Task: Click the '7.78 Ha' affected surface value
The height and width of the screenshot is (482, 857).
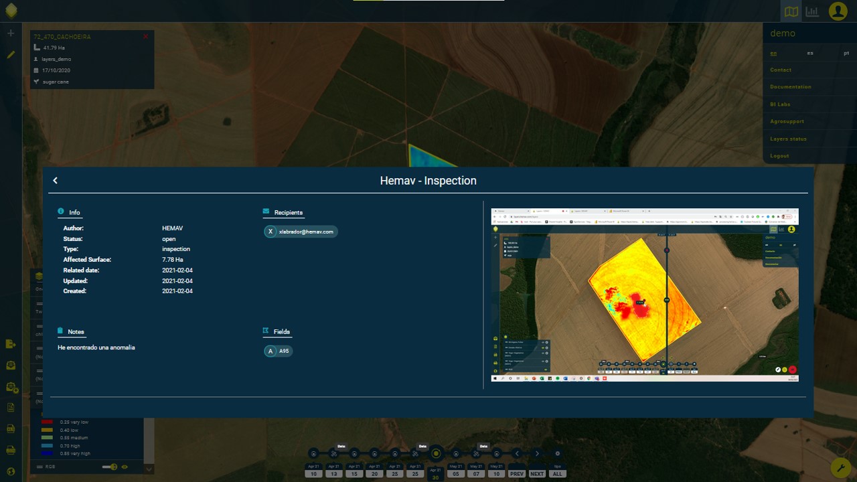Action: [173, 260]
